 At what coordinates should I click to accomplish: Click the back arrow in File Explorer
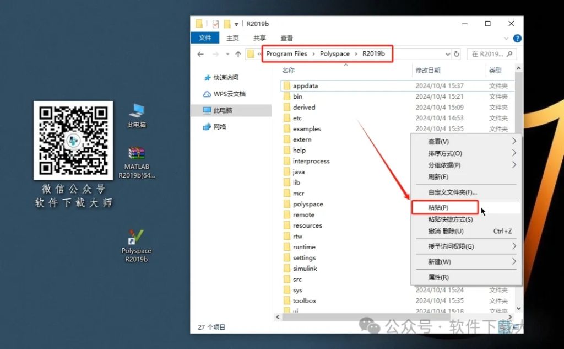(x=200, y=53)
